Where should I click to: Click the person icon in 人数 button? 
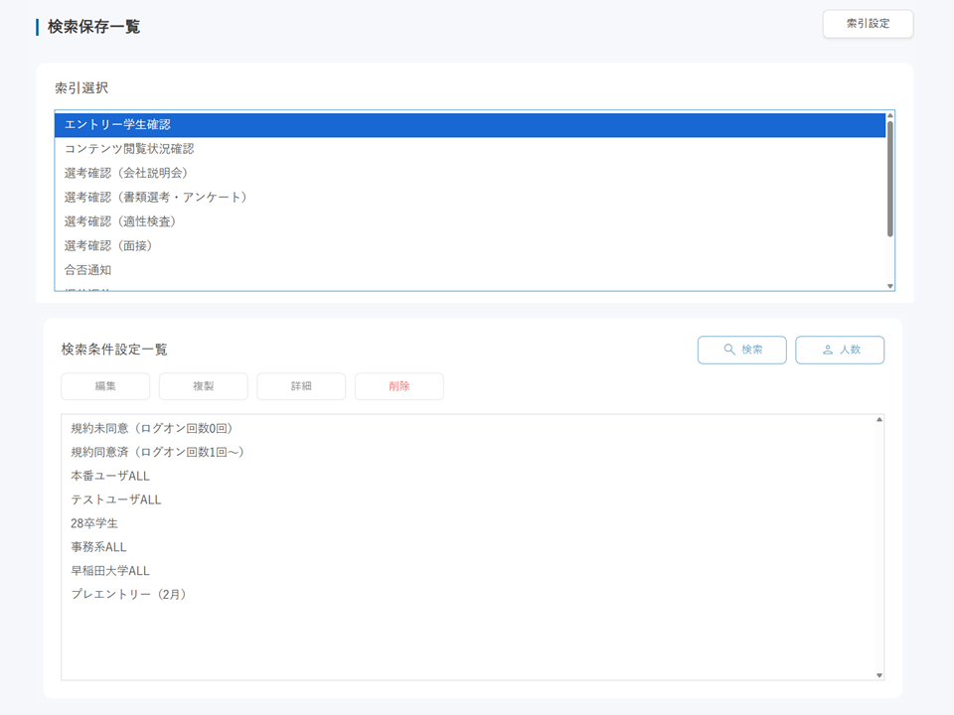pyautogui.click(x=827, y=350)
